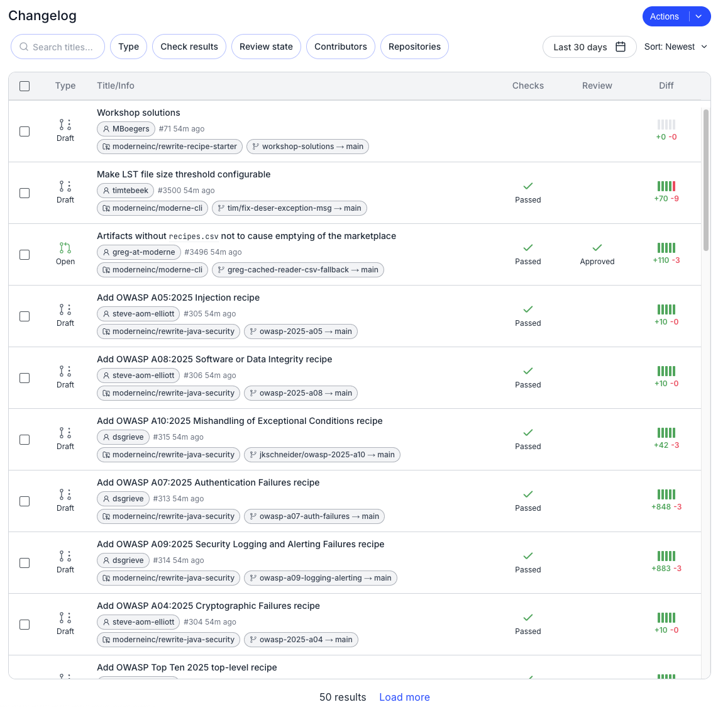Open the Sort: Newest dropdown
The height and width of the screenshot is (707, 718).
coord(675,47)
